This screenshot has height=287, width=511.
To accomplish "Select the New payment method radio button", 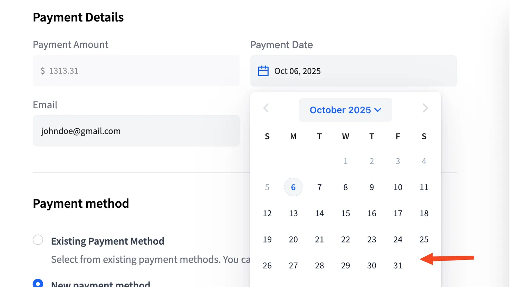I will tap(38, 284).
